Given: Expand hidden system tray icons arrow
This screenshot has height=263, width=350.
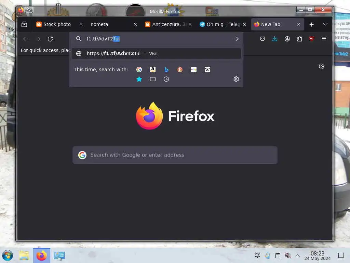Looking at the screenshot, I should (298, 255).
